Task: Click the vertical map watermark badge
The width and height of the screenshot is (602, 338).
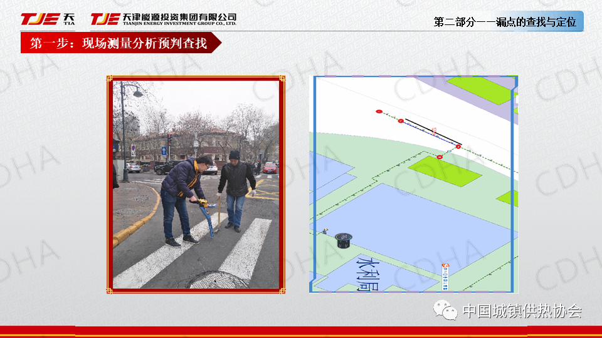Action: [x=446, y=275]
